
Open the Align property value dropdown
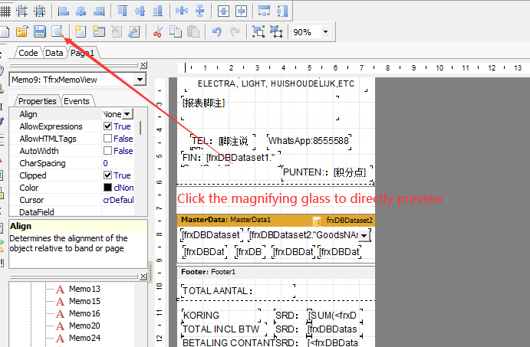pos(127,114)
